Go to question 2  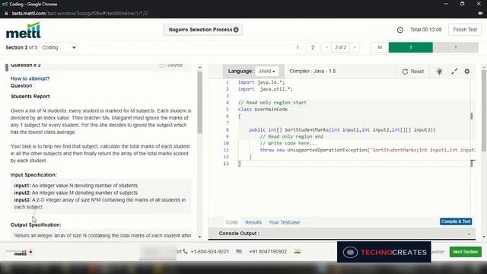point(313,47)
